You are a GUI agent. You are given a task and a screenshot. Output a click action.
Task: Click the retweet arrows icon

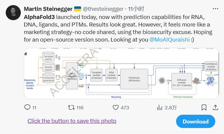(x=71, y=108)
